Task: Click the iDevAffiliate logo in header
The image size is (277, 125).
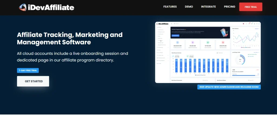Action: point(47,8)
